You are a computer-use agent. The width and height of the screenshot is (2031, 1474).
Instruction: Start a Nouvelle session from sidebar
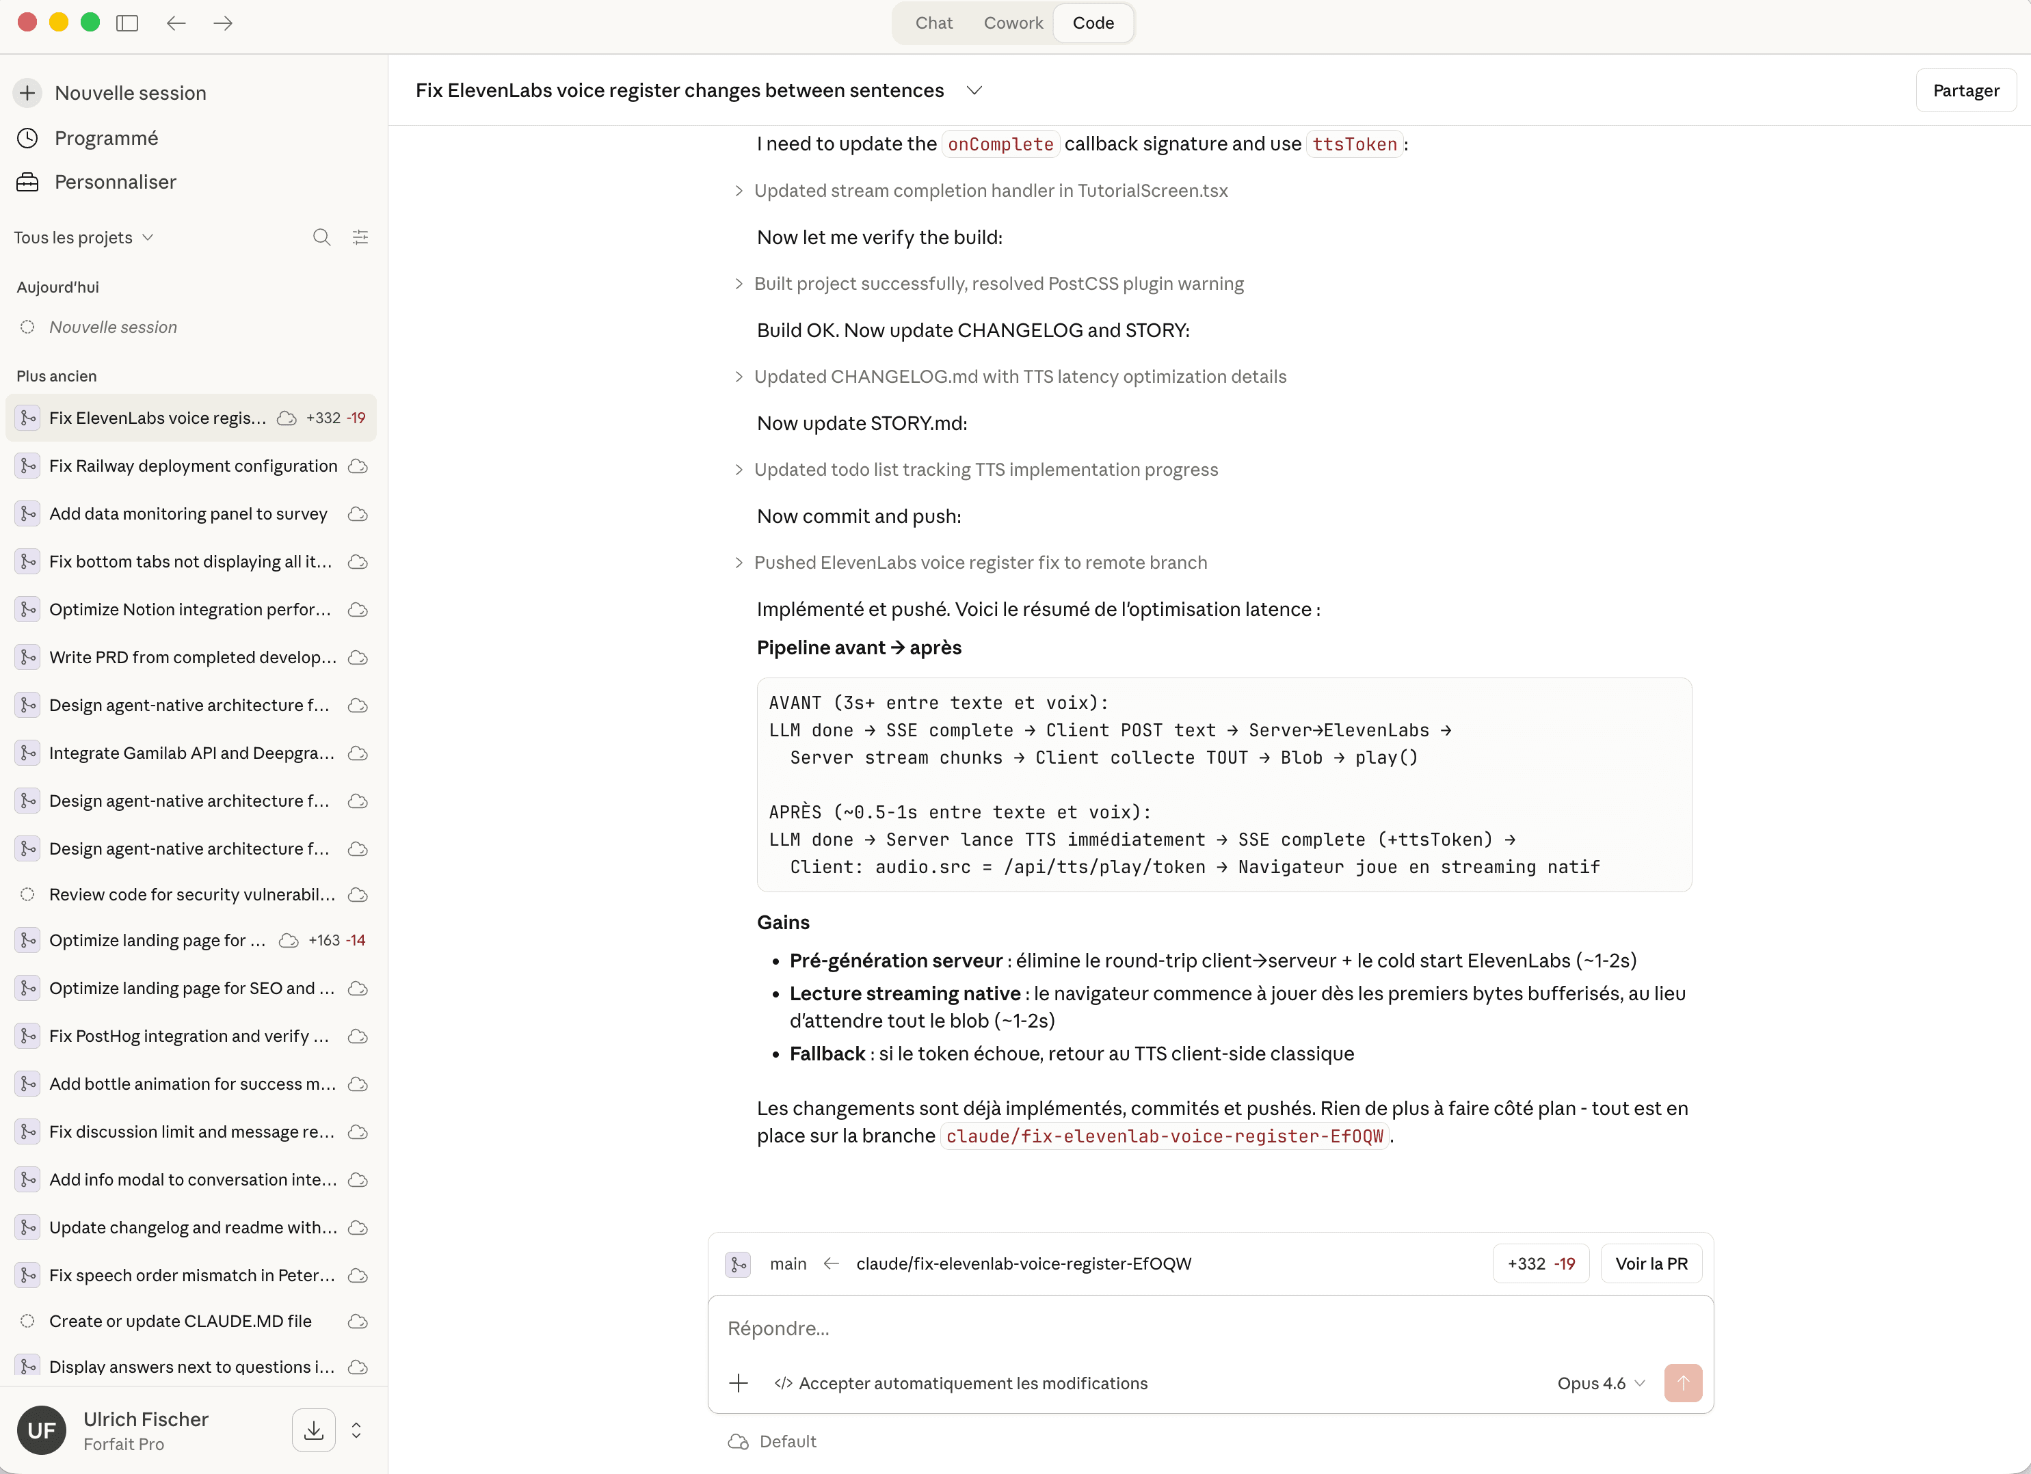(x=130, y=92)
